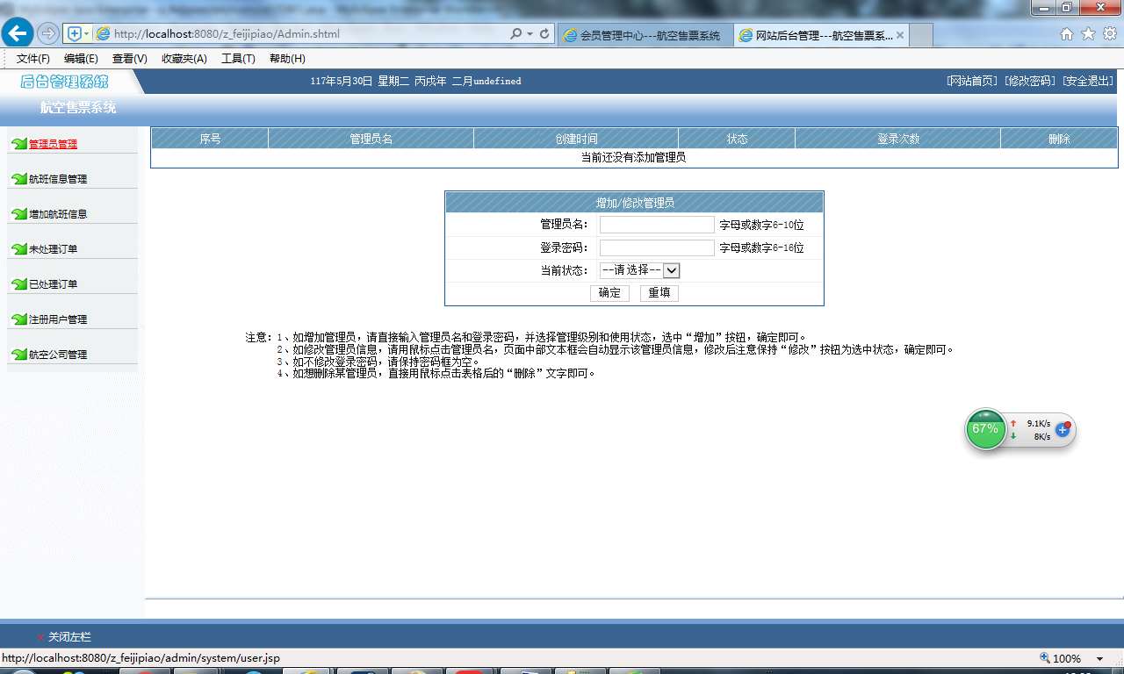This screenshot has width=1124, height=674.
Task: Click green arrow icon beside 注册用户管理
Action: coord(18,319)
